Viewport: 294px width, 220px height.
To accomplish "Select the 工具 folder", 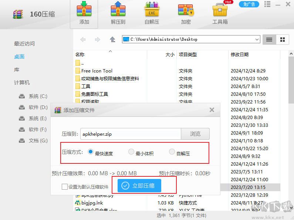I will (83, 87).
